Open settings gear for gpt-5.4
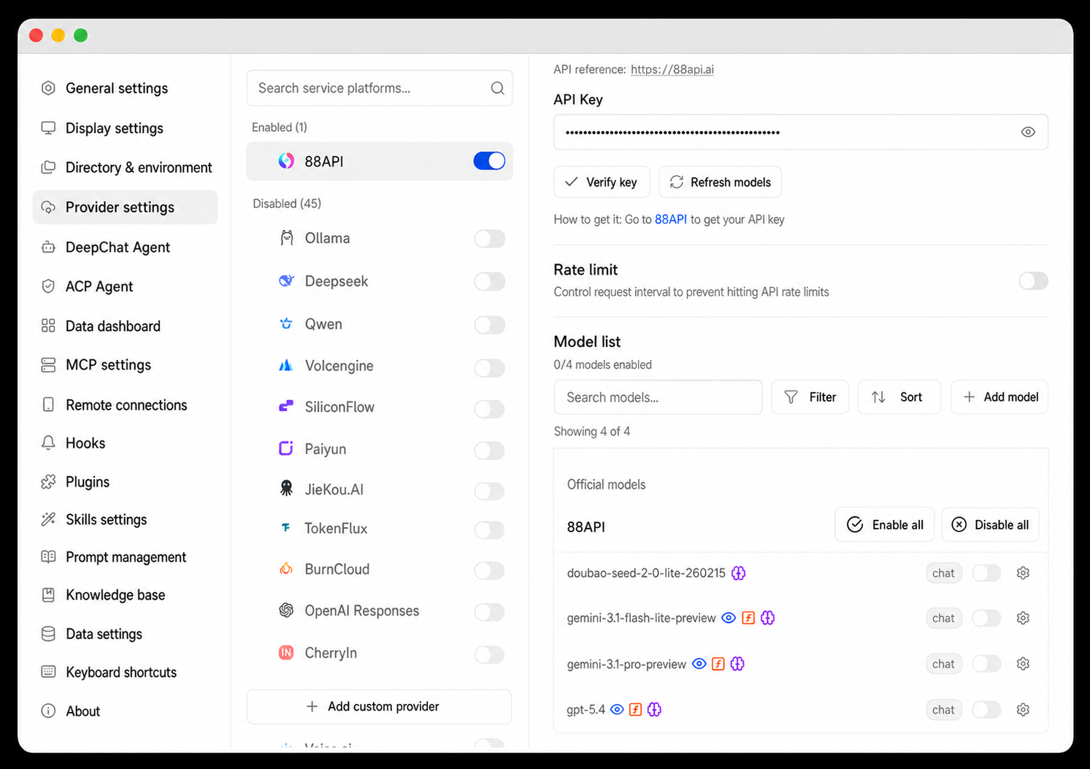1090x769 pixels. pos(1023,710)
